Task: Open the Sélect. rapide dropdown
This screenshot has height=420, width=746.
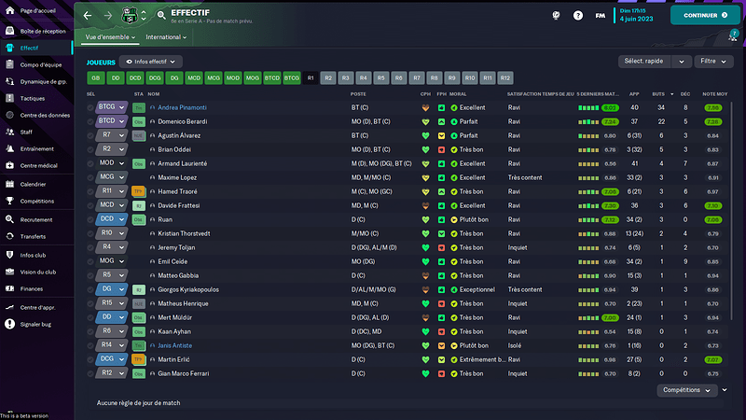Action: (653, 62)
